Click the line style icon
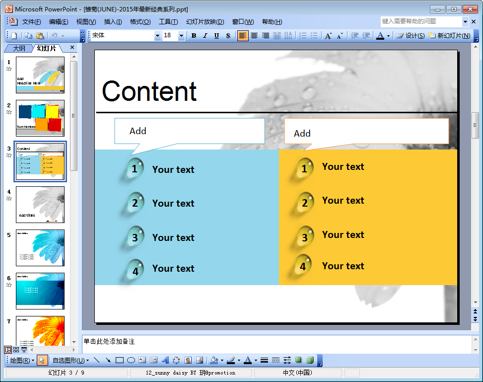The height and width of the screenshot is (382, 483). tap(264, 360)
